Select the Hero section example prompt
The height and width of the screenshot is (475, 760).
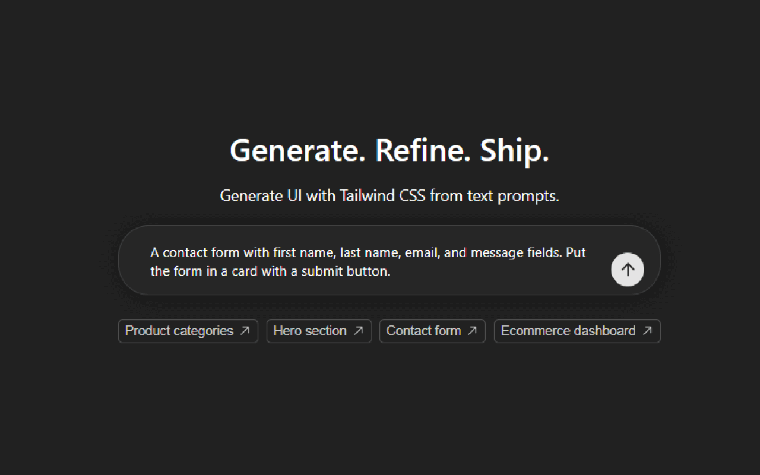pyautogui.click(x=319, y=331)
